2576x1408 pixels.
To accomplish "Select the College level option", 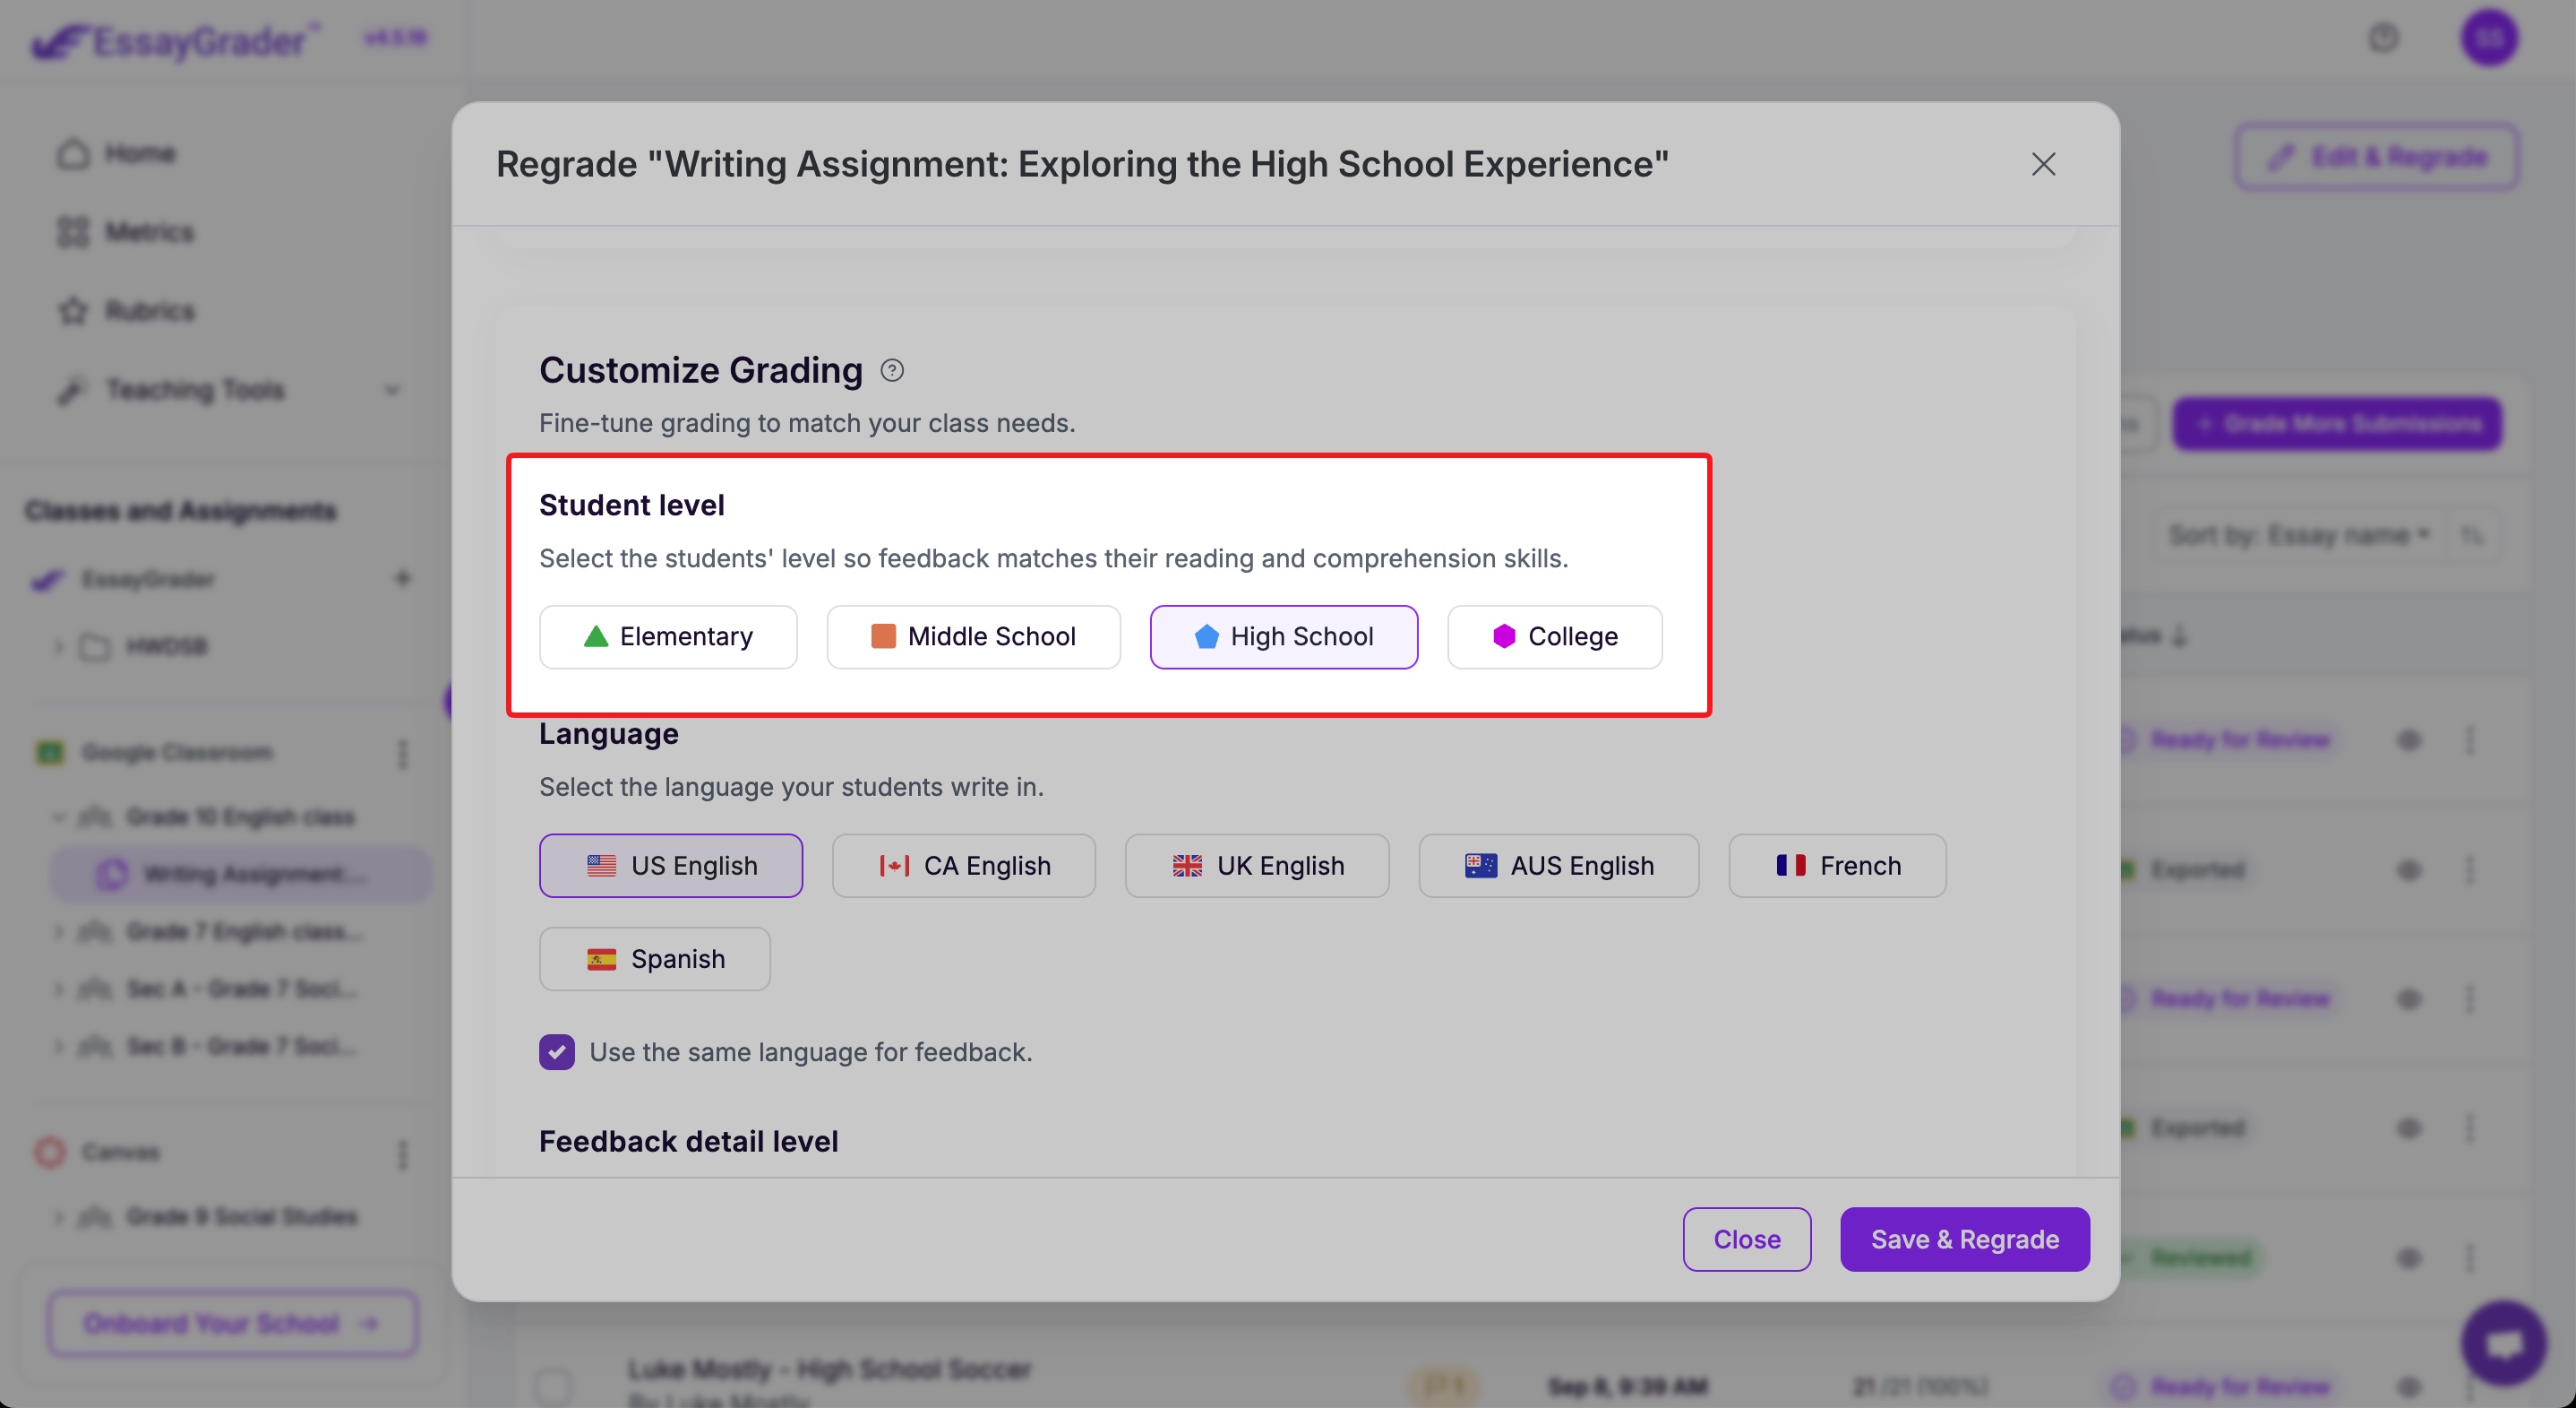I will click(x=1554, y=636).
